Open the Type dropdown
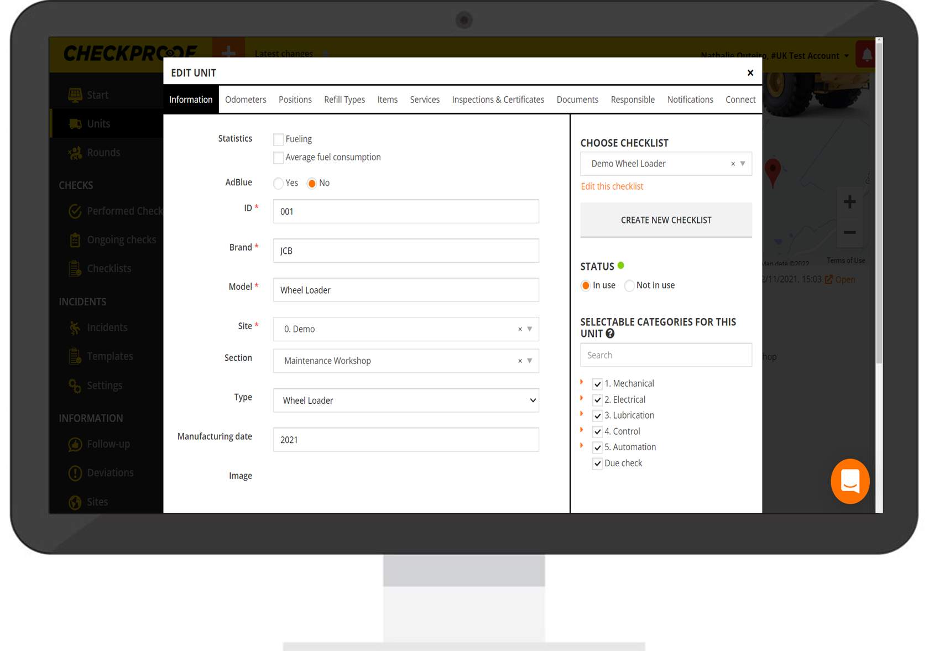The height and width of the screenshot is (651, 929). (405, 400)
